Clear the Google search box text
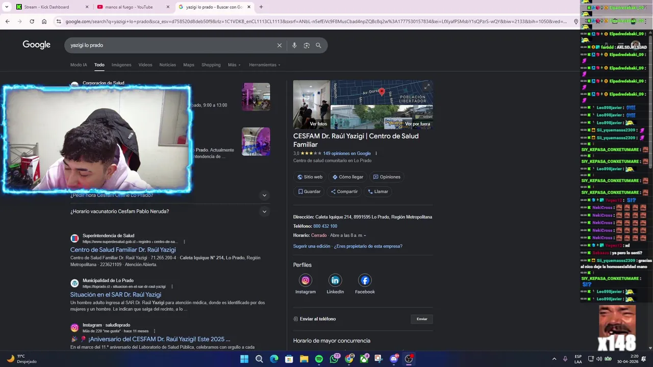 [279, 45]
